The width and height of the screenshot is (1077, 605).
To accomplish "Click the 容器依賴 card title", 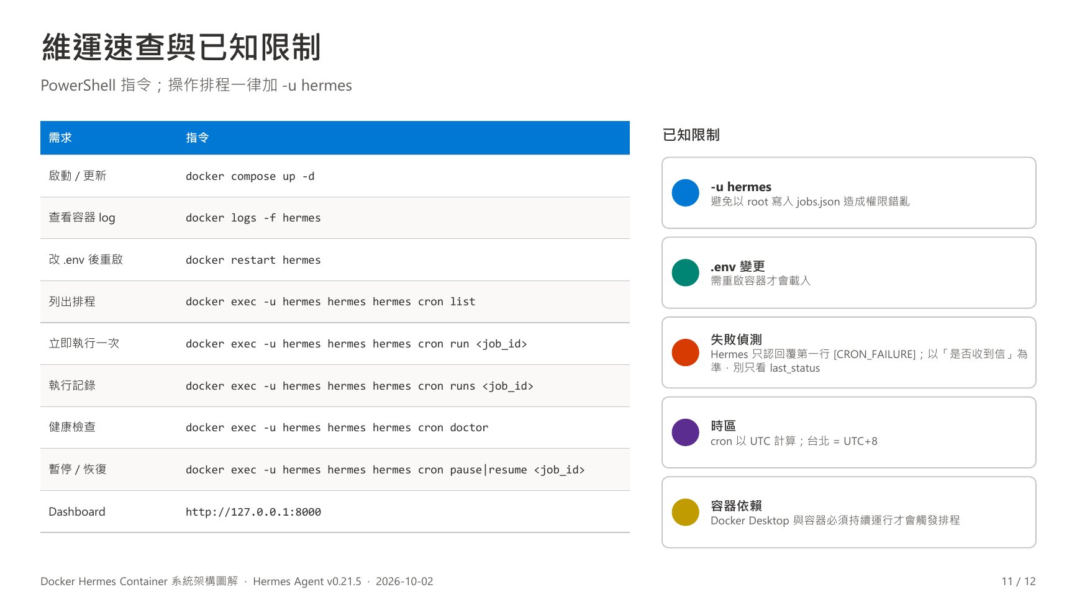I will click(736, 506).
